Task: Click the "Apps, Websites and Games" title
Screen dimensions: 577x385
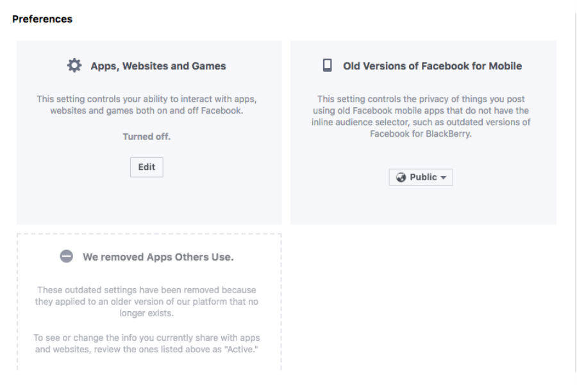Action: tap(158, 65)
